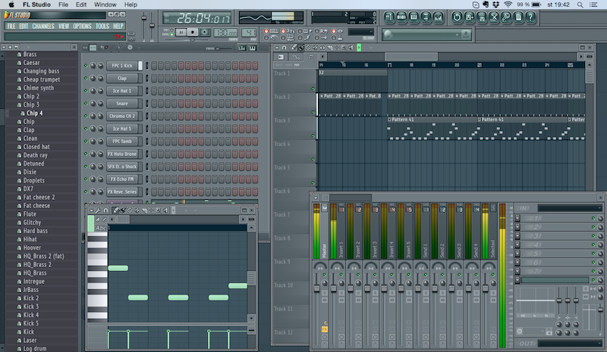Select the Chrome Clll 2 channel button
This screenshot has width=607, height=352.
[121, 116]
